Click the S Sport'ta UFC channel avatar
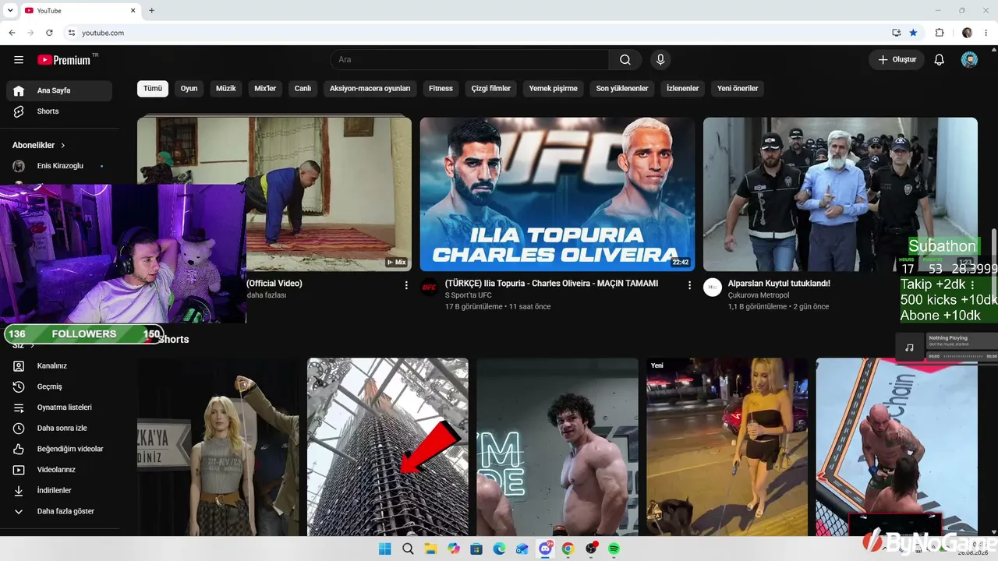The image size is (998, 561). (430, 288)
